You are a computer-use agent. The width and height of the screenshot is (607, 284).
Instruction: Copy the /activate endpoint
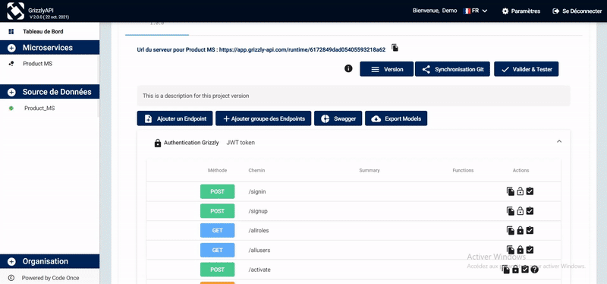(x=505, y=270)
